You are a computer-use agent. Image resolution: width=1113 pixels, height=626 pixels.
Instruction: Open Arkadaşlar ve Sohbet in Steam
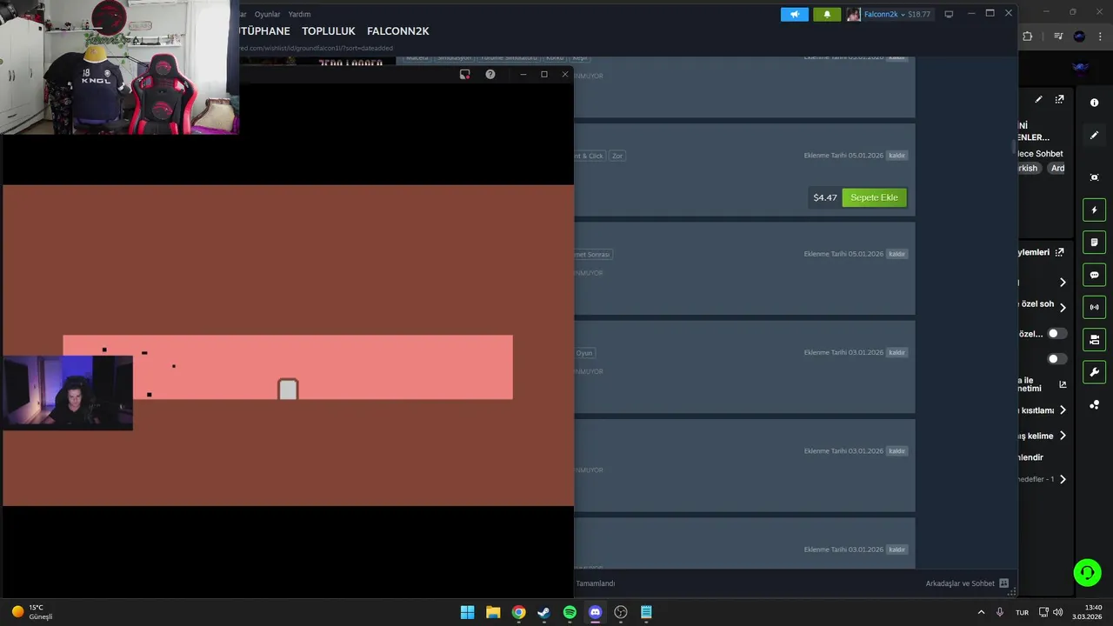(960, 583)
